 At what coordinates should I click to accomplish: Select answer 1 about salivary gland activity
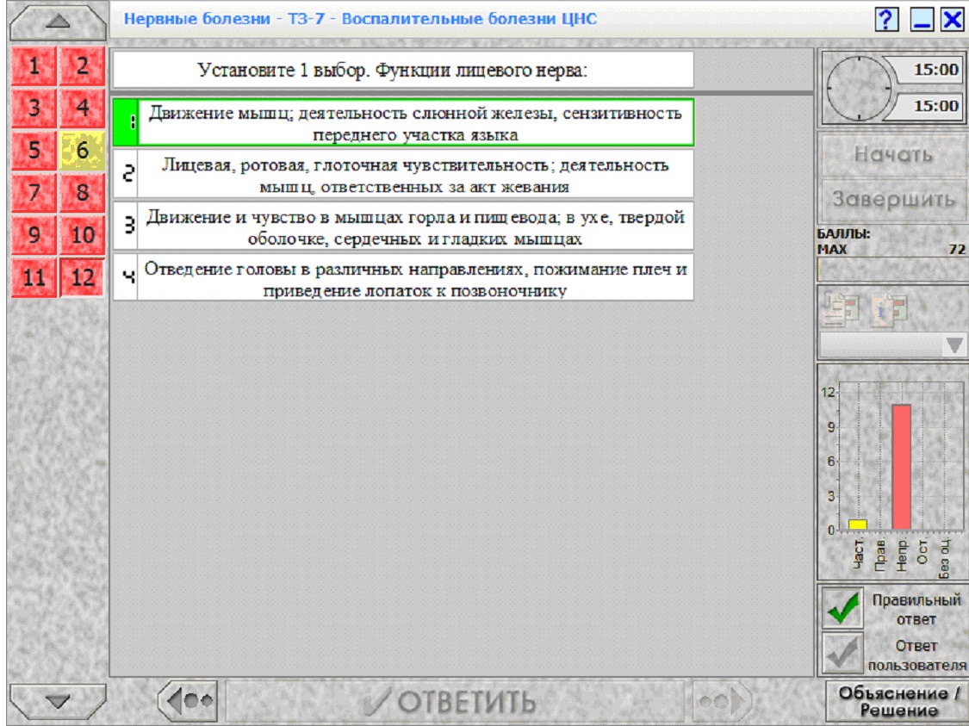pyautogui.click(x=403, y=123)
